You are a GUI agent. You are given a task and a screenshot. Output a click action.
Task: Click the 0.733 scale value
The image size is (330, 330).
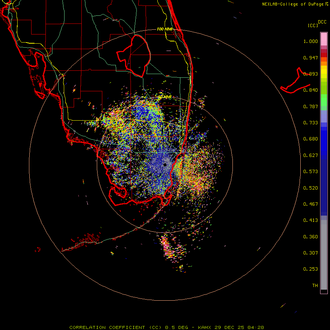pyautogui.click(x=311, y=123)
